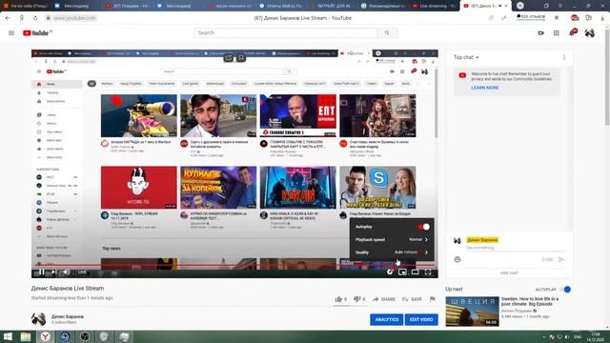Open the chat emoji picker

457,259
